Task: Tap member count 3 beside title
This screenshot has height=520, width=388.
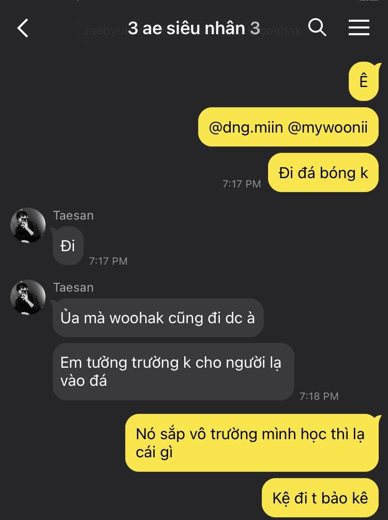Action: tap(255, 28)
